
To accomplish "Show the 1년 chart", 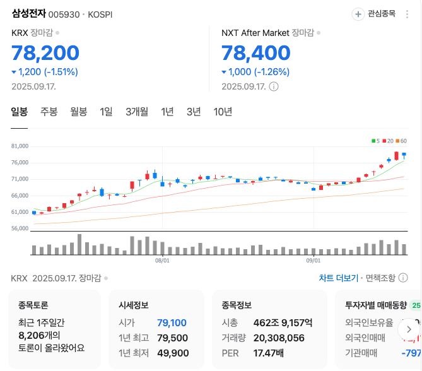I will [x=167, y=112].
